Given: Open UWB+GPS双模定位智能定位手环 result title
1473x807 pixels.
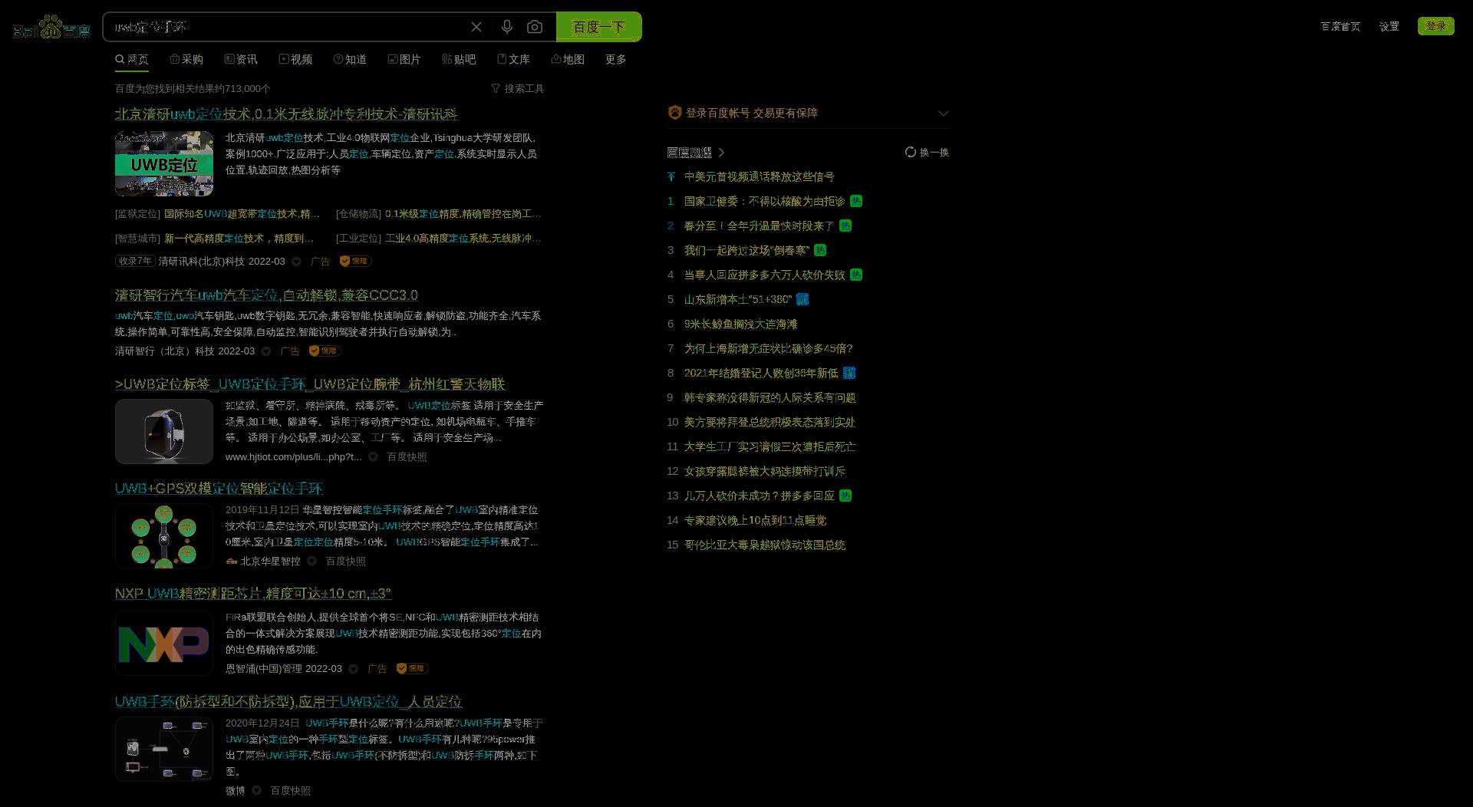Looking at the screenshot, I should (x=219, y=489).
